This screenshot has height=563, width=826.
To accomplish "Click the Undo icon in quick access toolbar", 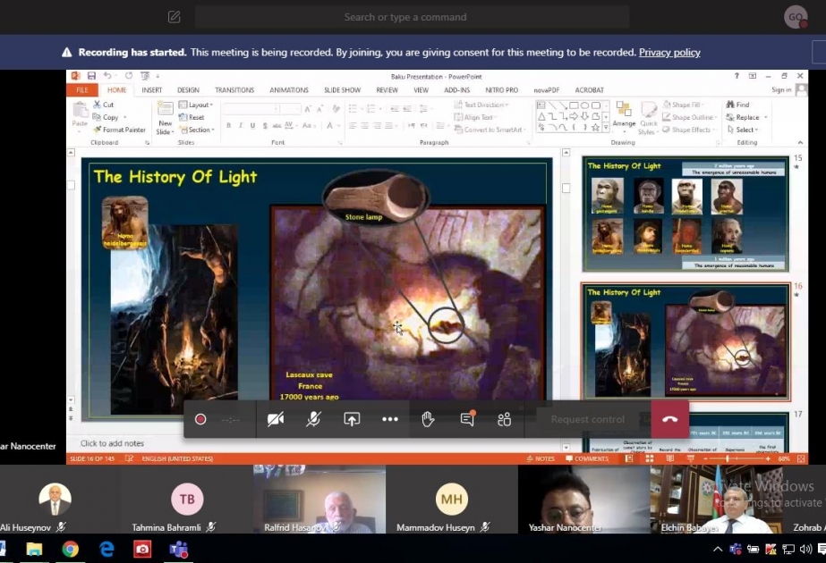I will pos(107,76).
